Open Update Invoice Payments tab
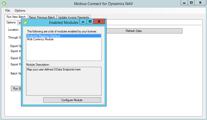207x120 pixels. (74, 17)
